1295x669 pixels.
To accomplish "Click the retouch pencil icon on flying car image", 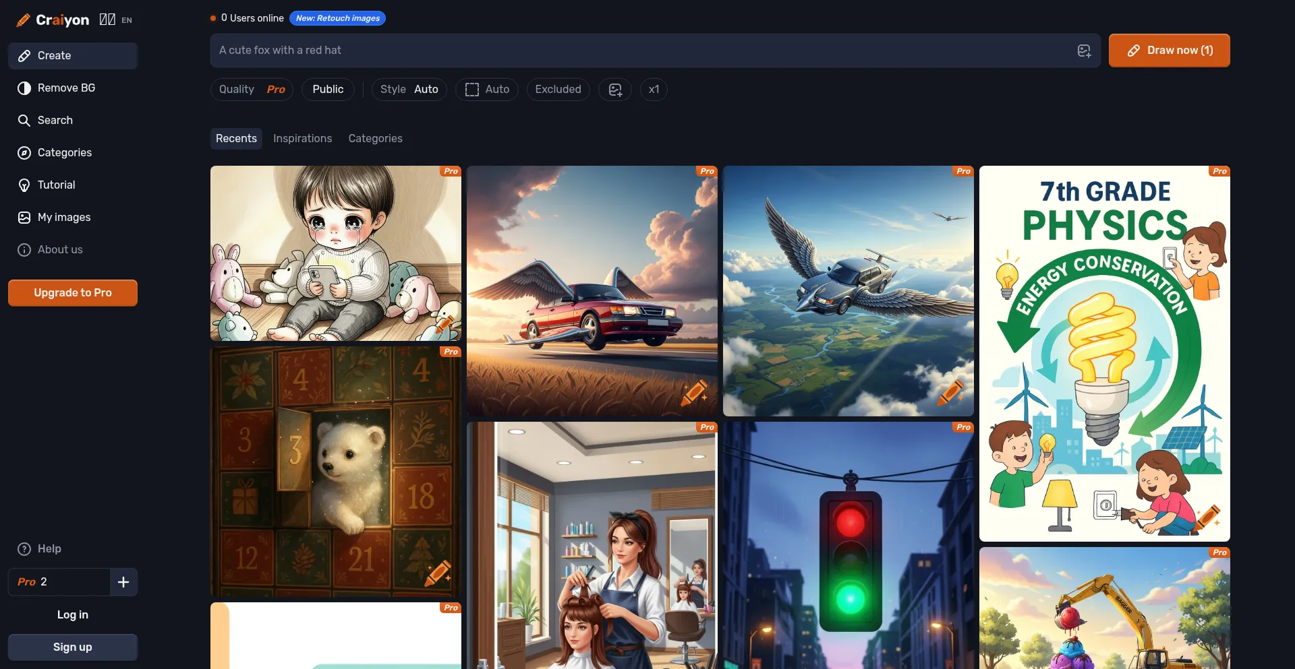I will tap(950, 393).
